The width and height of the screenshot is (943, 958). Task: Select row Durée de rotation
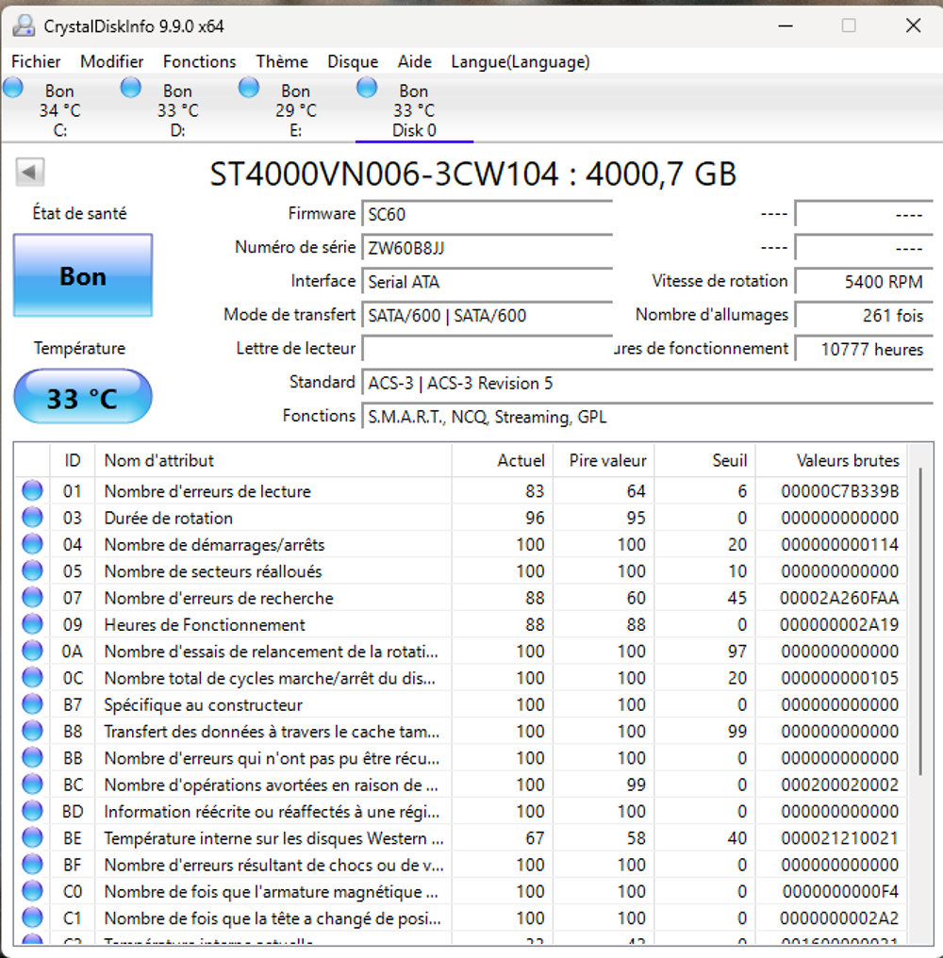pos(461,518)
